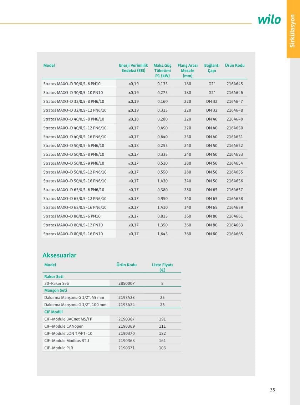Image resolution: width=300 pixels, height=405 pixels.
Task: Click list price 111
Action: pyautogui.click(x=162, y=326)
